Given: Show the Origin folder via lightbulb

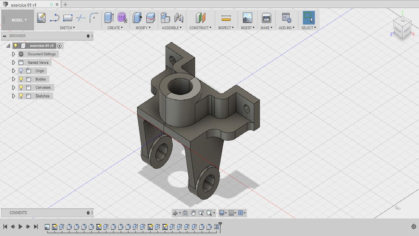Looking at the screenshot, I should (x=21, y=71).
